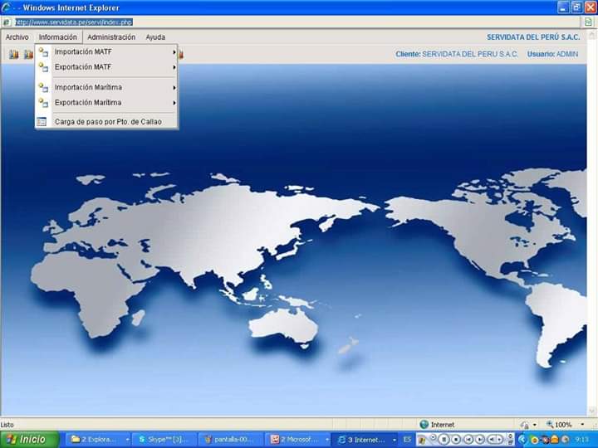598x448 pixels.
Task: Open the Explorador taskbar group
Action: tap(98, 439)
